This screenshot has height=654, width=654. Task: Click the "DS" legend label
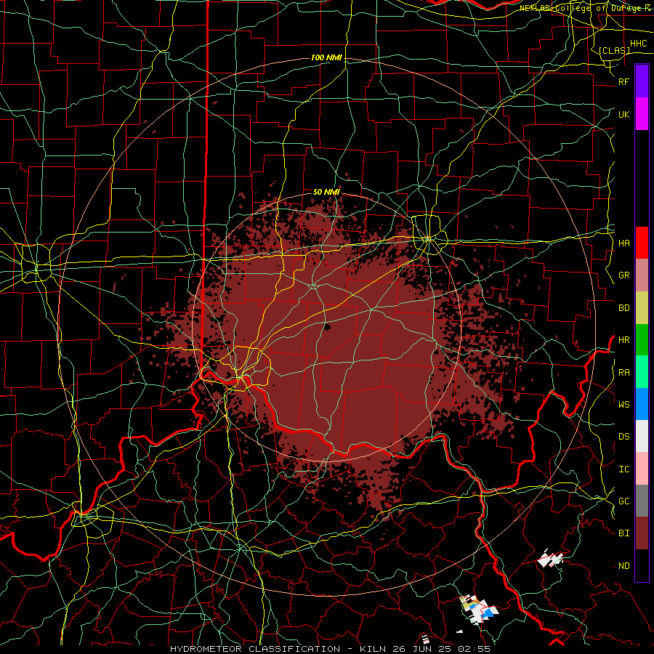coord(623,437)
